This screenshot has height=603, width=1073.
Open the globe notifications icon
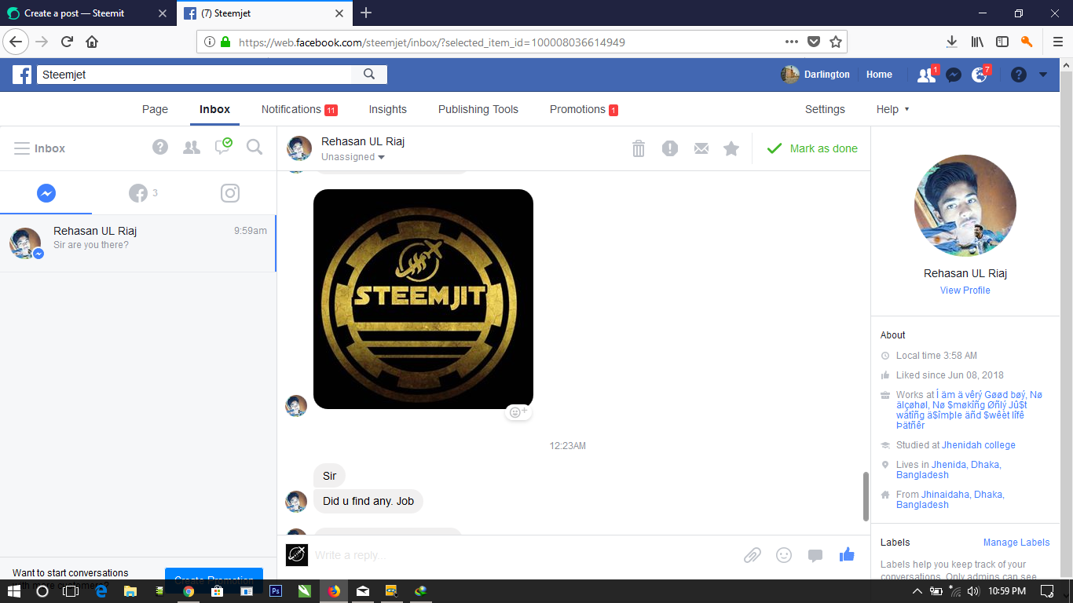tap(980, 75)
